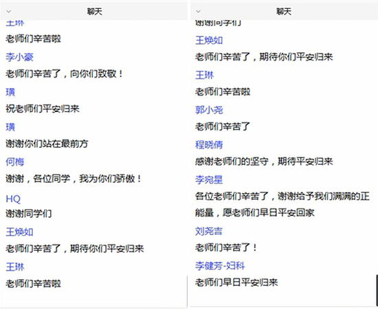Open sender name 李健芳-妇科
The width and height of the screenshot is (378, 310).
[220, 265]
